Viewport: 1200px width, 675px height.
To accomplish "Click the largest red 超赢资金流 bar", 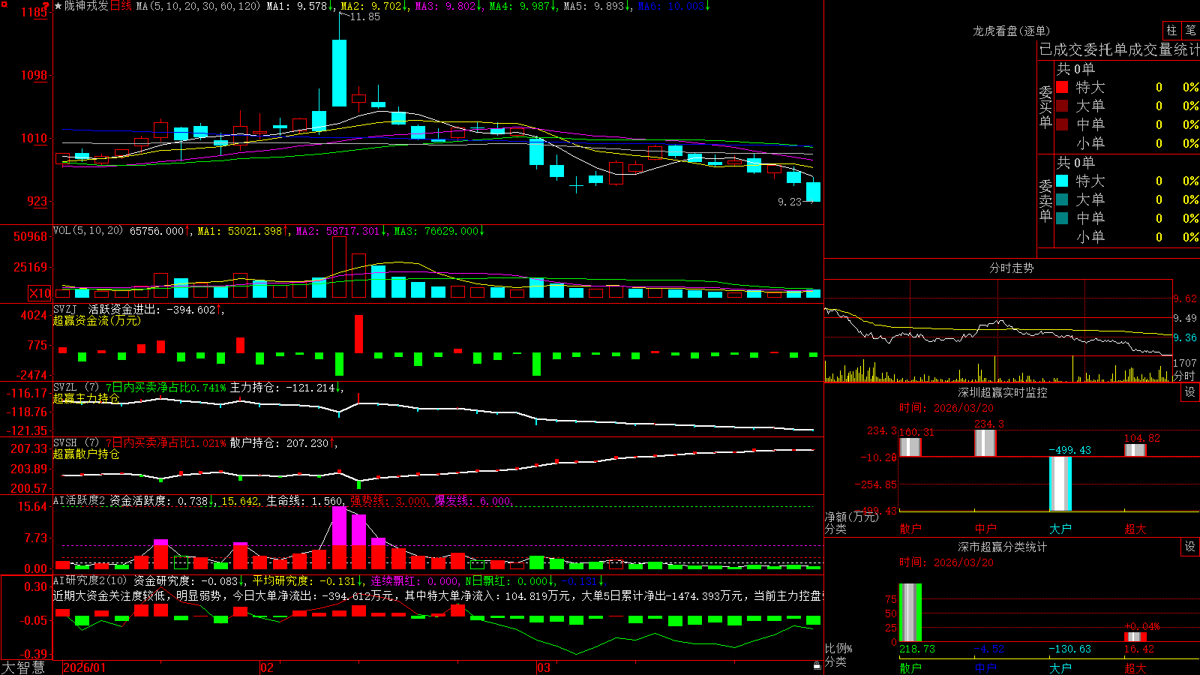I will click(358, 334).
